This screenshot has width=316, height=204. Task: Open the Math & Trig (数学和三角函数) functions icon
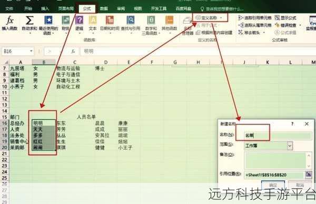[x=151, y=20]
